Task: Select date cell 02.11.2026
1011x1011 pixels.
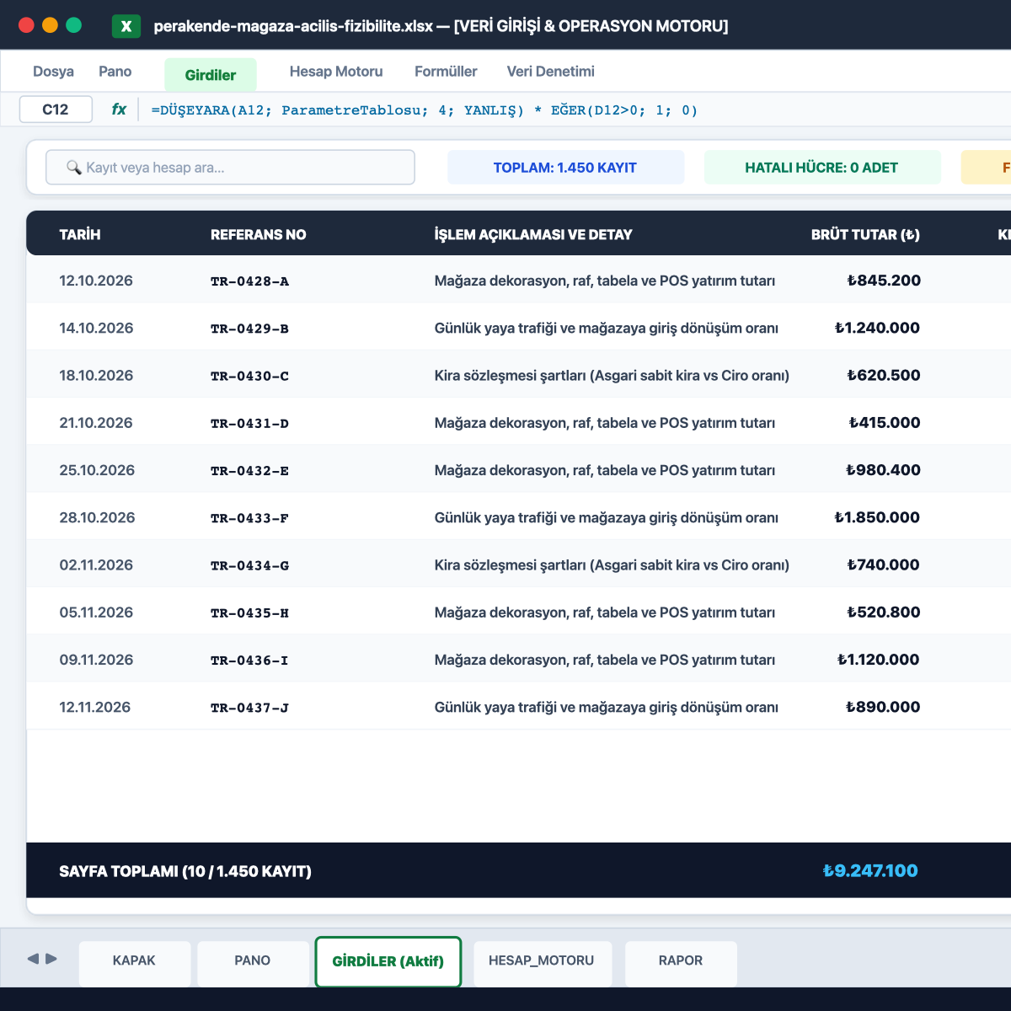Action: tap(96, 564)
